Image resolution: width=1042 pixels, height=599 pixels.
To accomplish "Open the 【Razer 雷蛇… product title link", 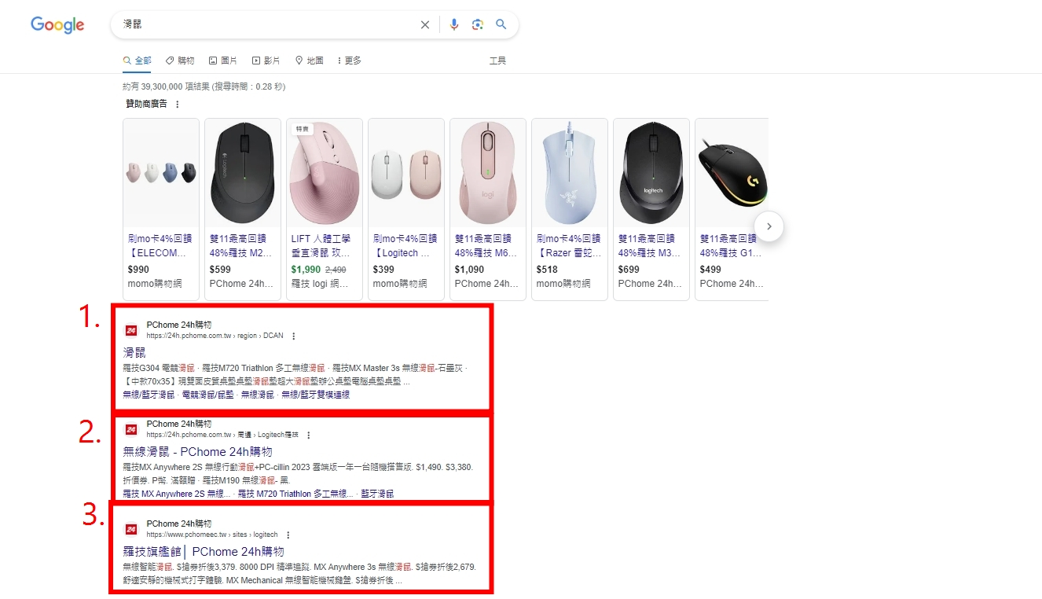I will (568, 246).
